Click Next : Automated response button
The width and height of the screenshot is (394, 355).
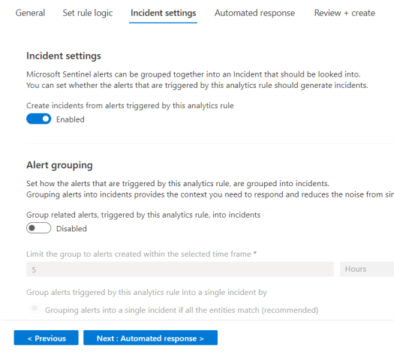pos(150,338)
